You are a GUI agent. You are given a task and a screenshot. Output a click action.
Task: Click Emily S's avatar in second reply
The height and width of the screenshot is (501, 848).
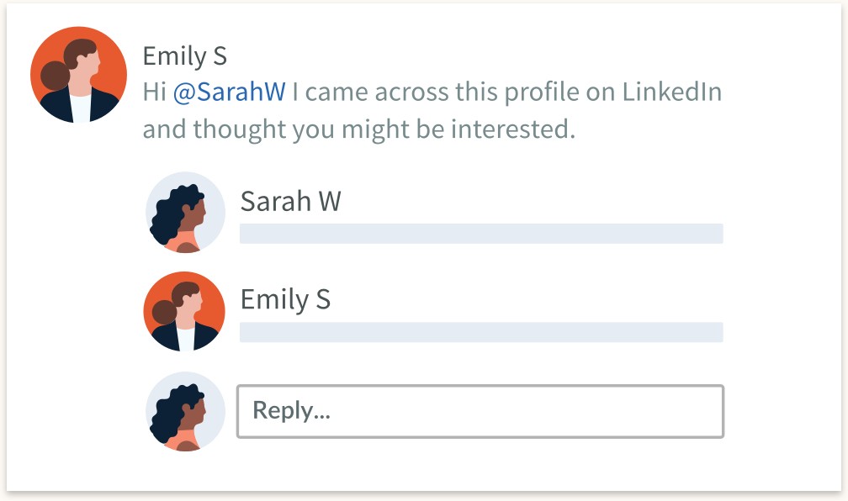(184, 312)
